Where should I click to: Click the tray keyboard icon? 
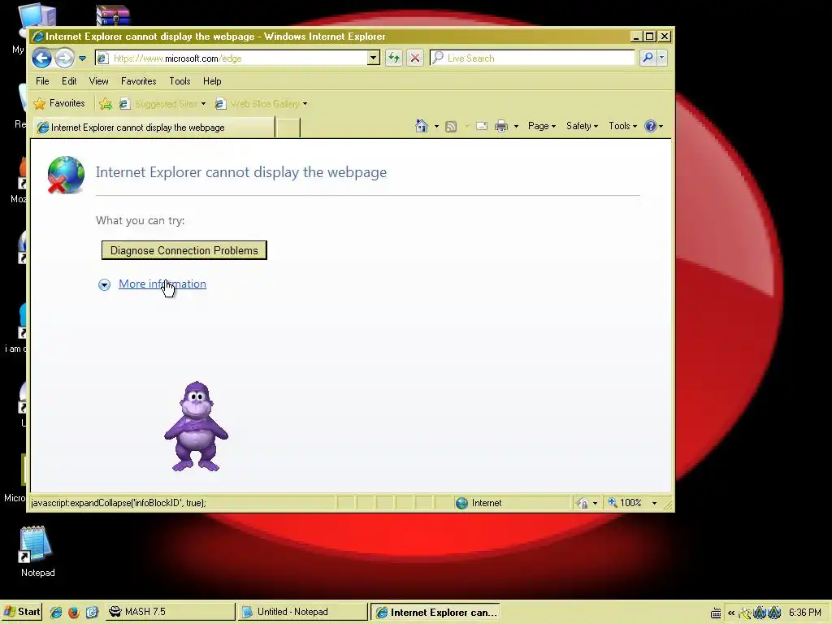[x=715, y=613]
